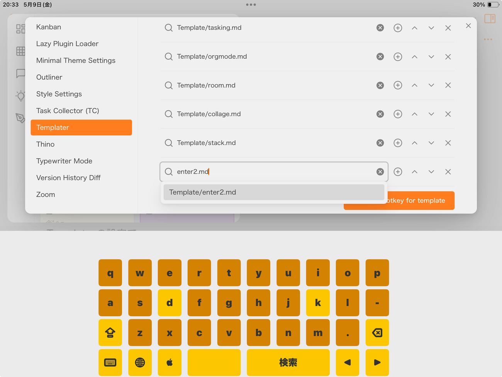The height and width of the screenshot is (377, 502).
Task: Move Template/collage.md row up
Action: 414,114
